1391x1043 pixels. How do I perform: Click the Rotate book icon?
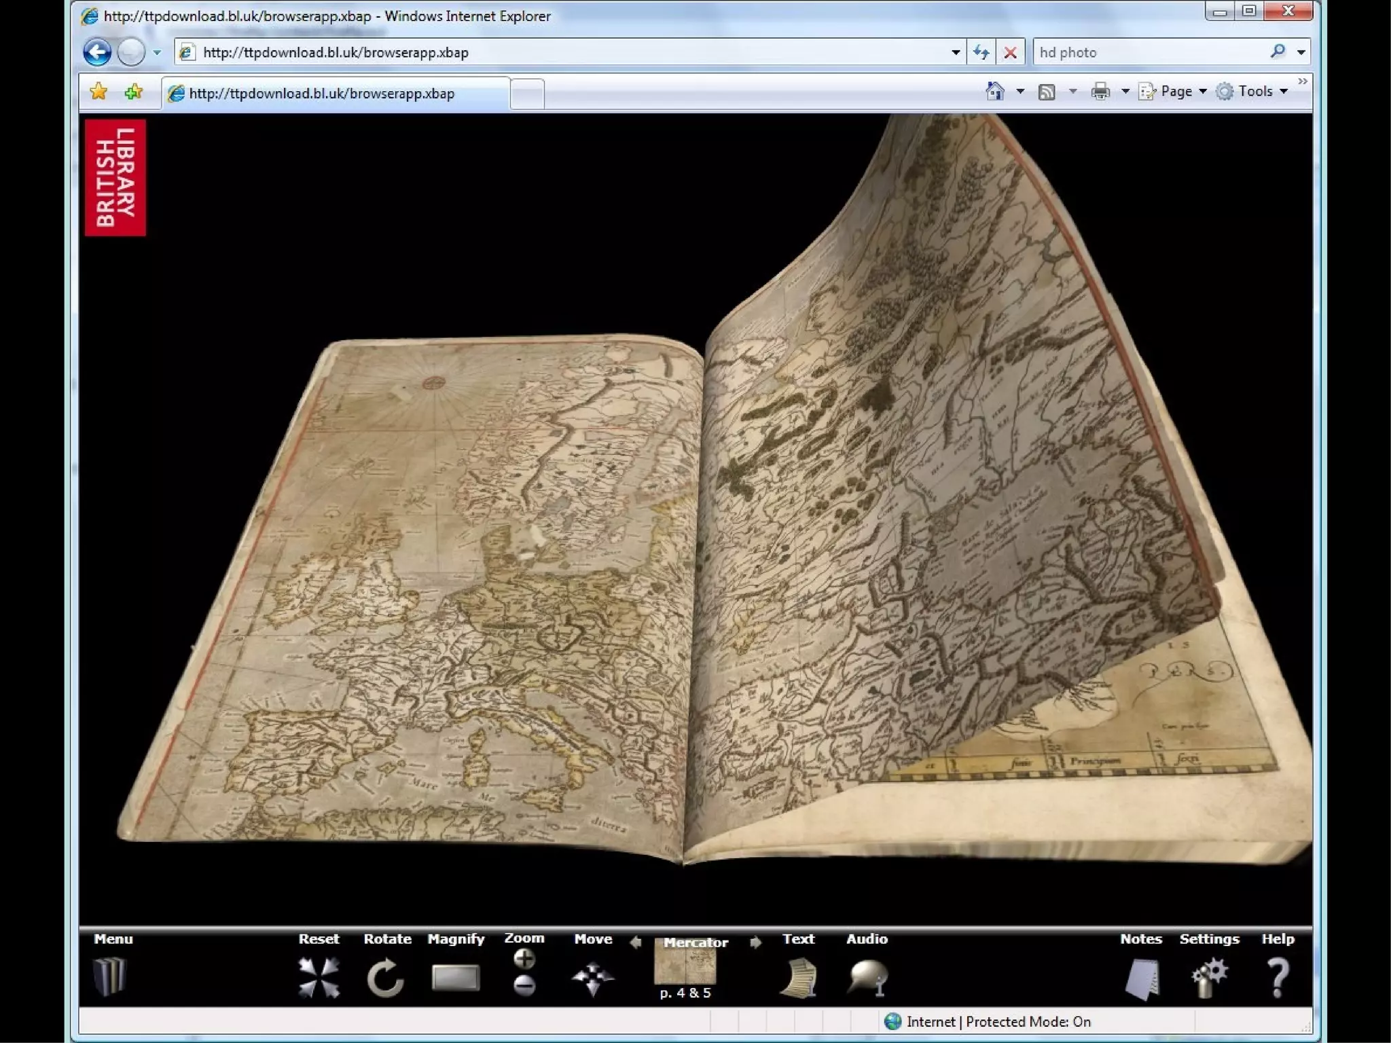click(386, 977)
